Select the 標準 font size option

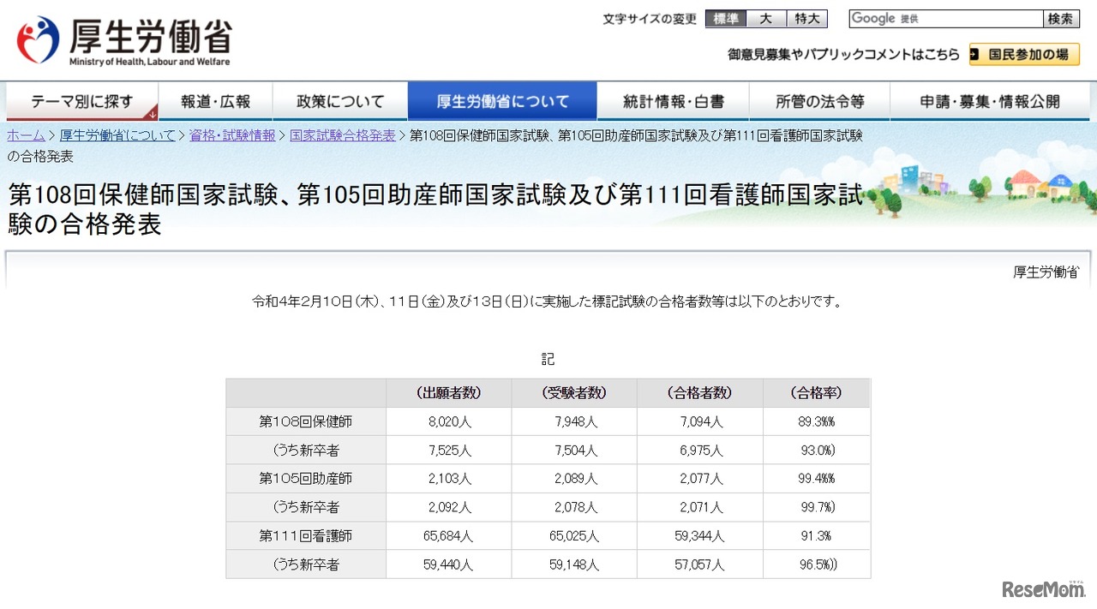726,18
